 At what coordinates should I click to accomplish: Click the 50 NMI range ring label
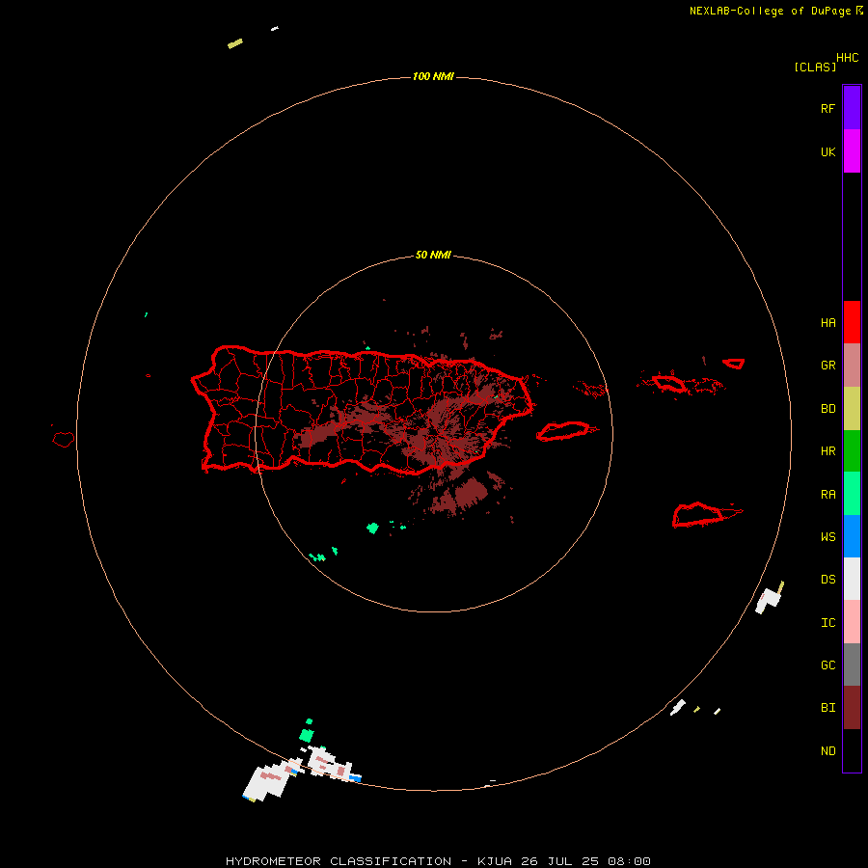[433, 255]
